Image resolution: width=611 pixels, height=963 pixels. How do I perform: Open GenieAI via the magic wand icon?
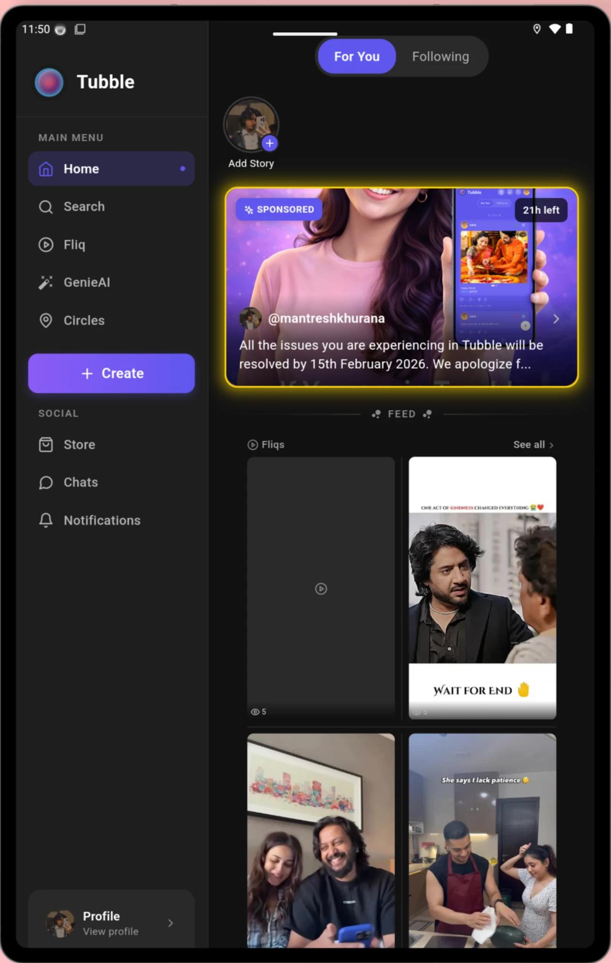pyautogui.click(x=46, y=282)
